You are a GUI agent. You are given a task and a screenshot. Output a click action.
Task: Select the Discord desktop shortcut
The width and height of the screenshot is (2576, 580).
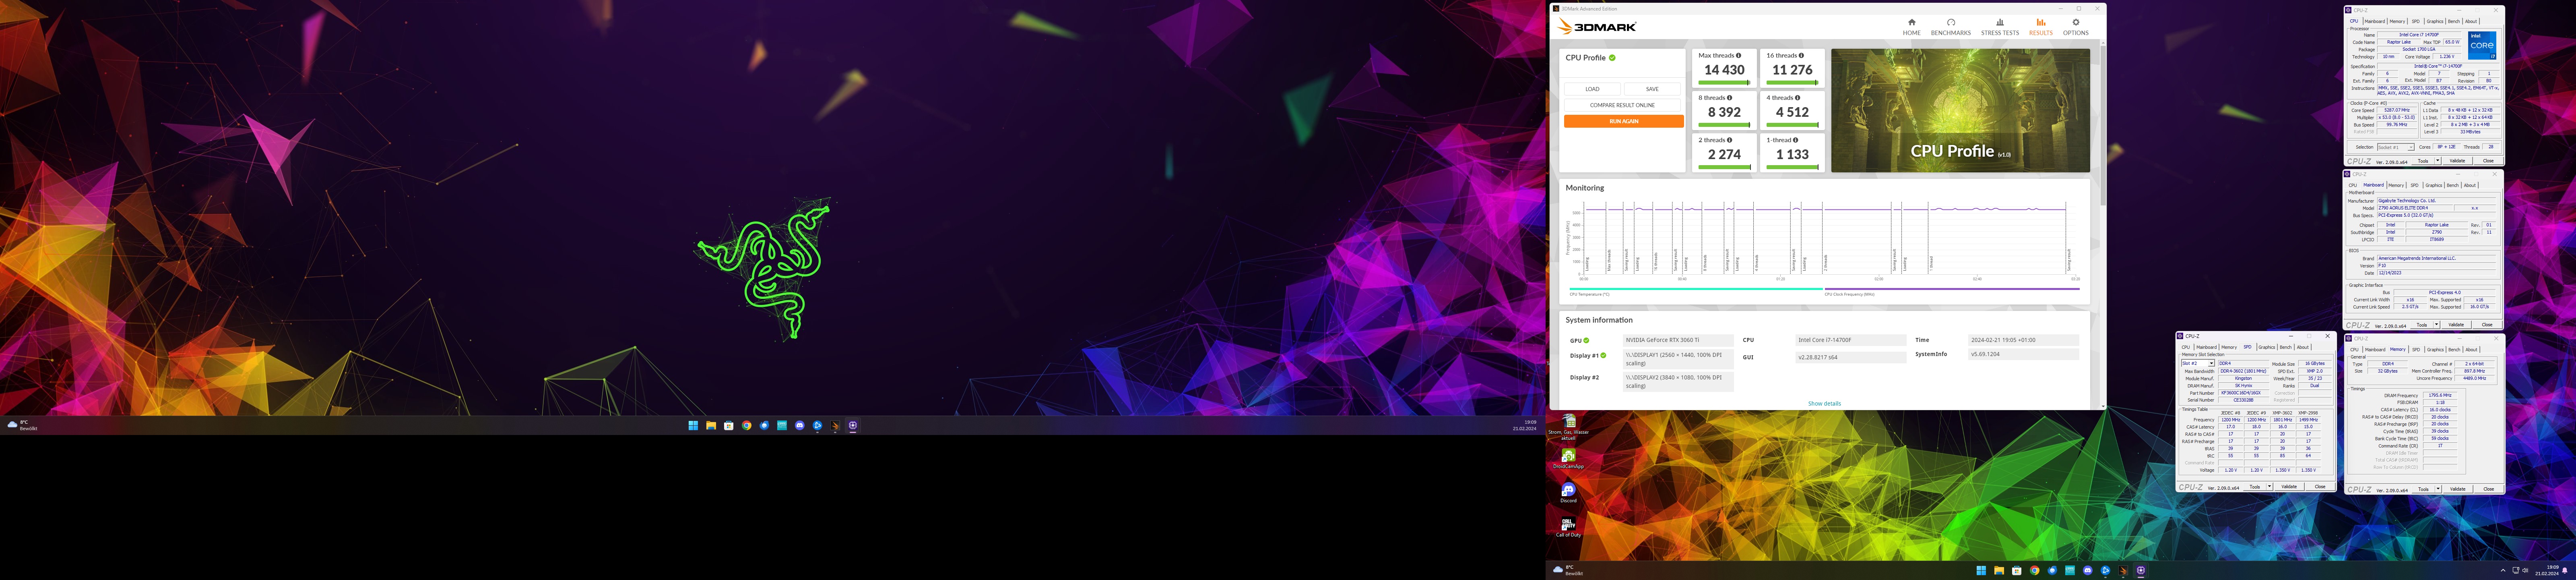click(1568, 492)
